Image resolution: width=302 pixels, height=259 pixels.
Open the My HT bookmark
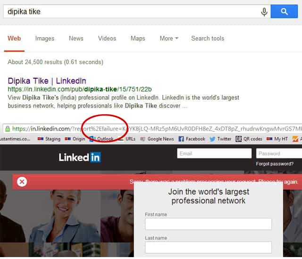coord(277,139)
